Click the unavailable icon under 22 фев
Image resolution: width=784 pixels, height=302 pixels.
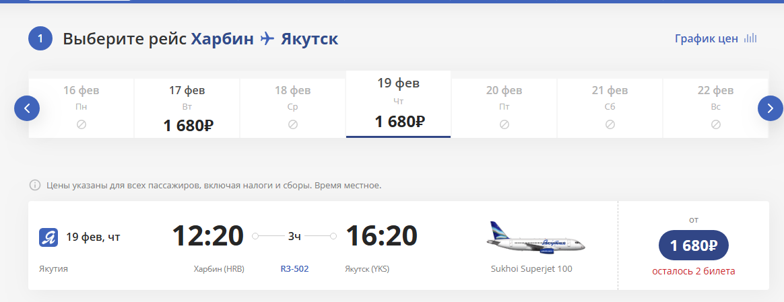(716, 124)
